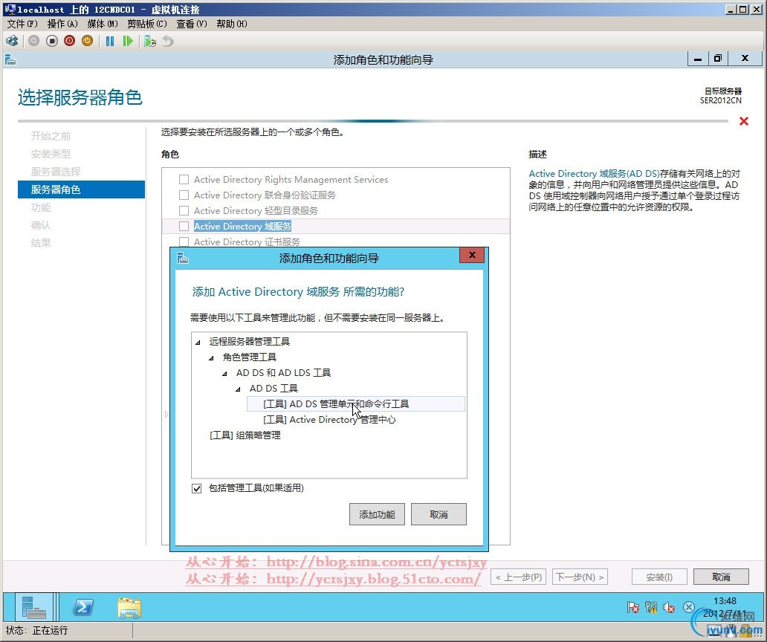The width and height of the screenshot is (767, 642).
Task: Click the dialog's title bar icon
Action: pyautogui.click(x=182, y=258)
